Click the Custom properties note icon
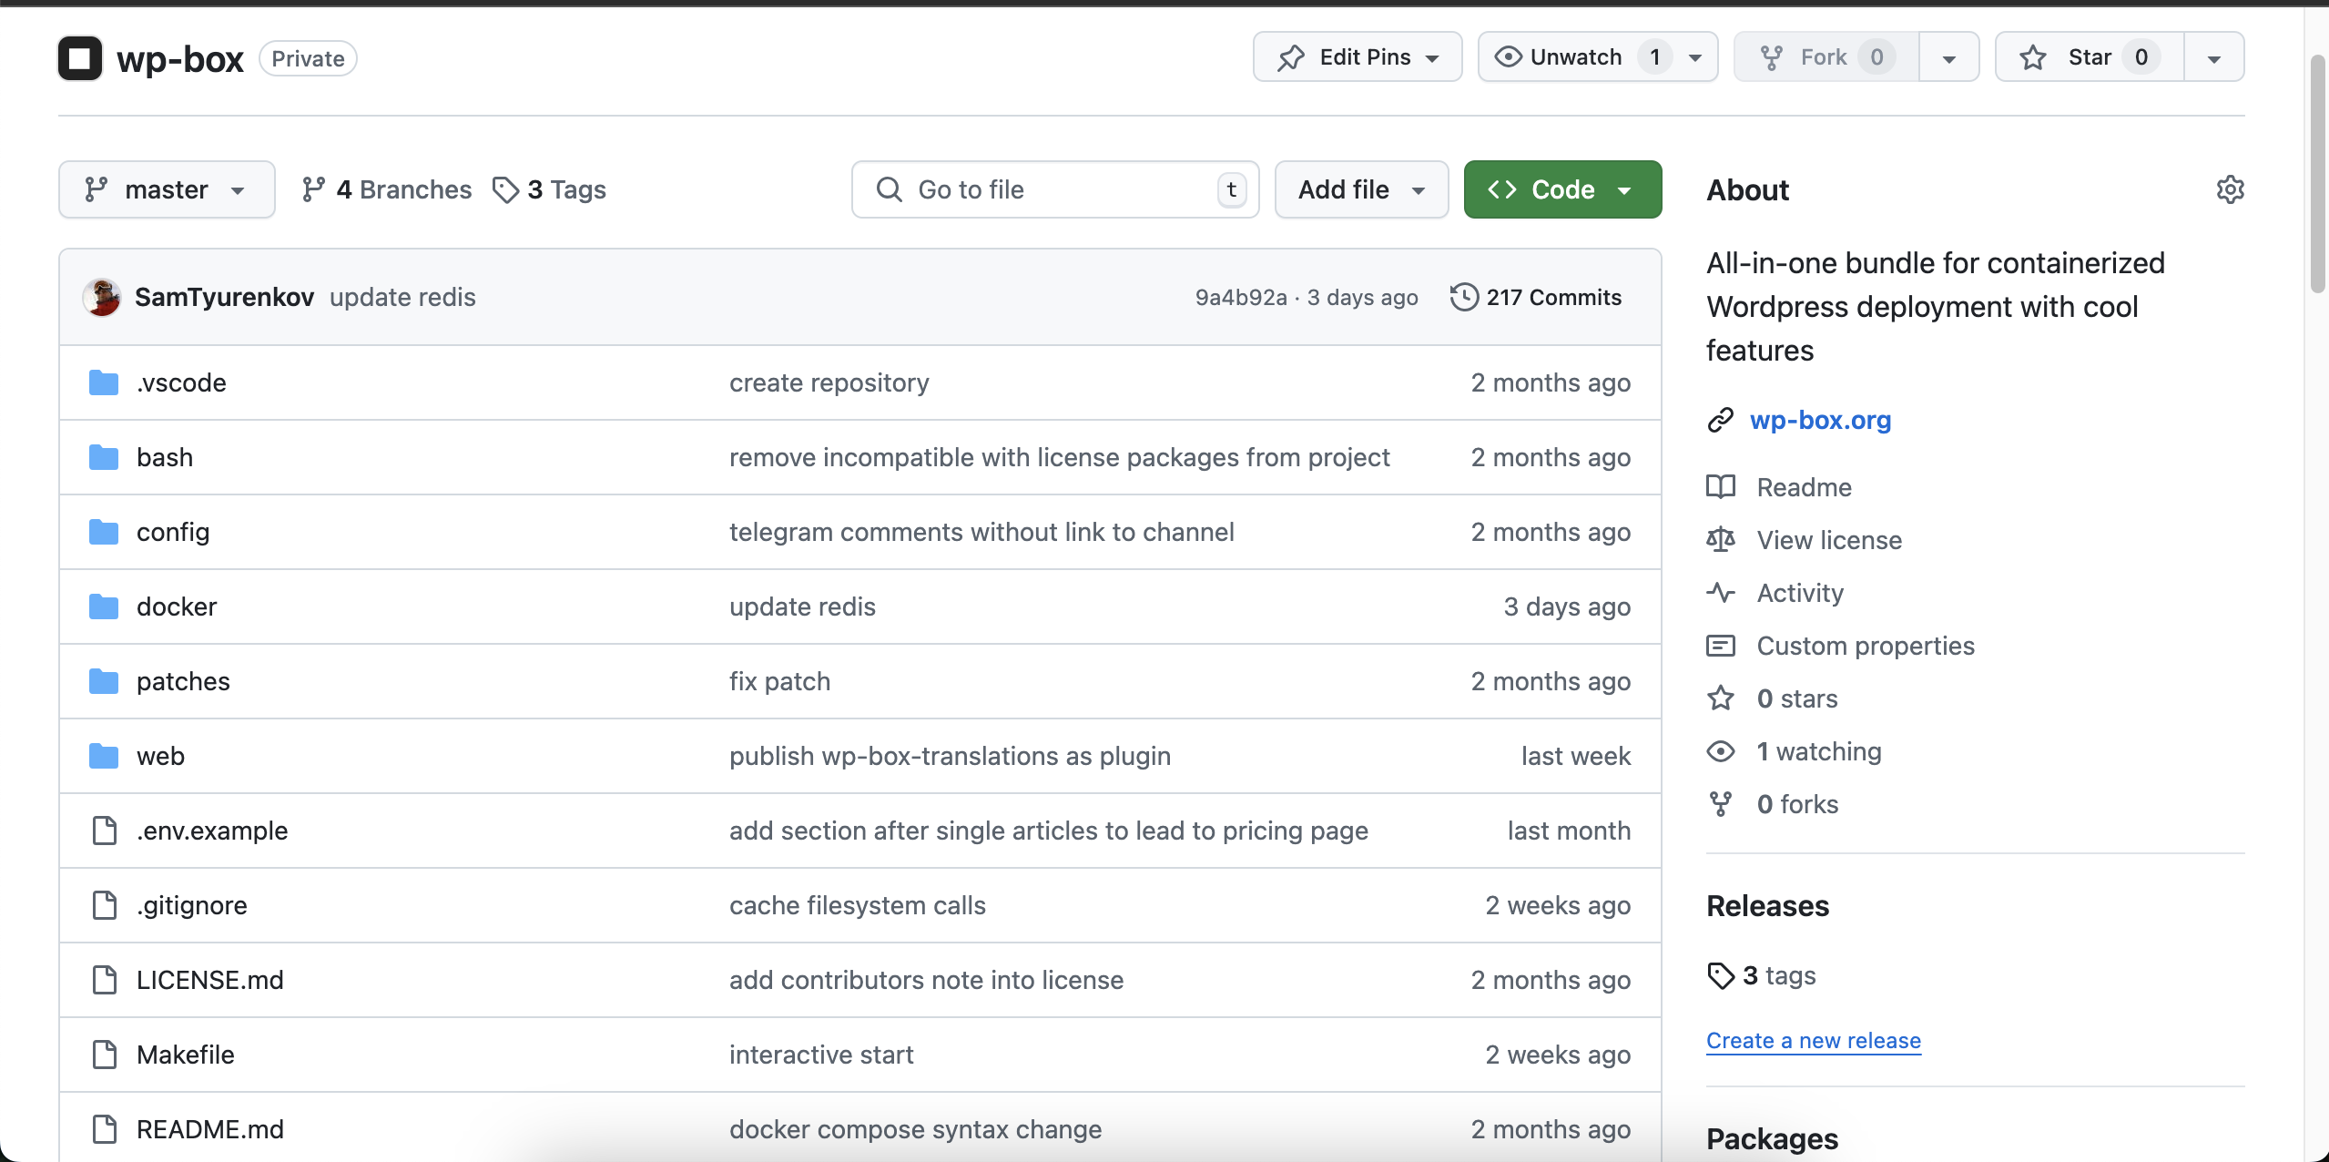The image size is (2329, 1162). 1720,646
